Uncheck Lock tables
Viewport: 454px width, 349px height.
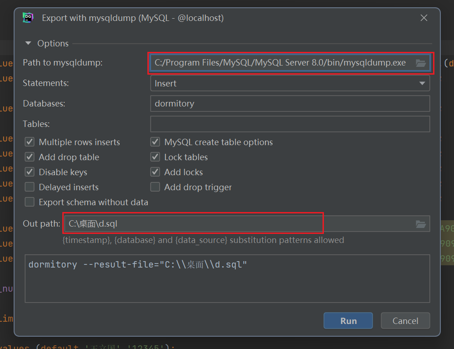coord(155,157)
